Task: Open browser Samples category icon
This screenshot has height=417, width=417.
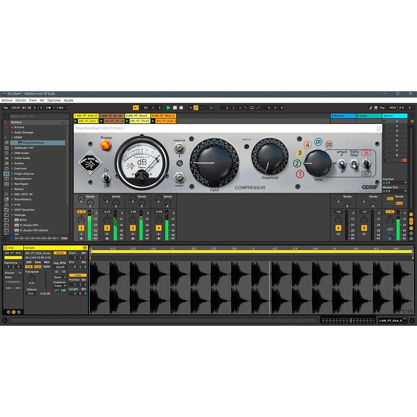Action: pos(7,184)
